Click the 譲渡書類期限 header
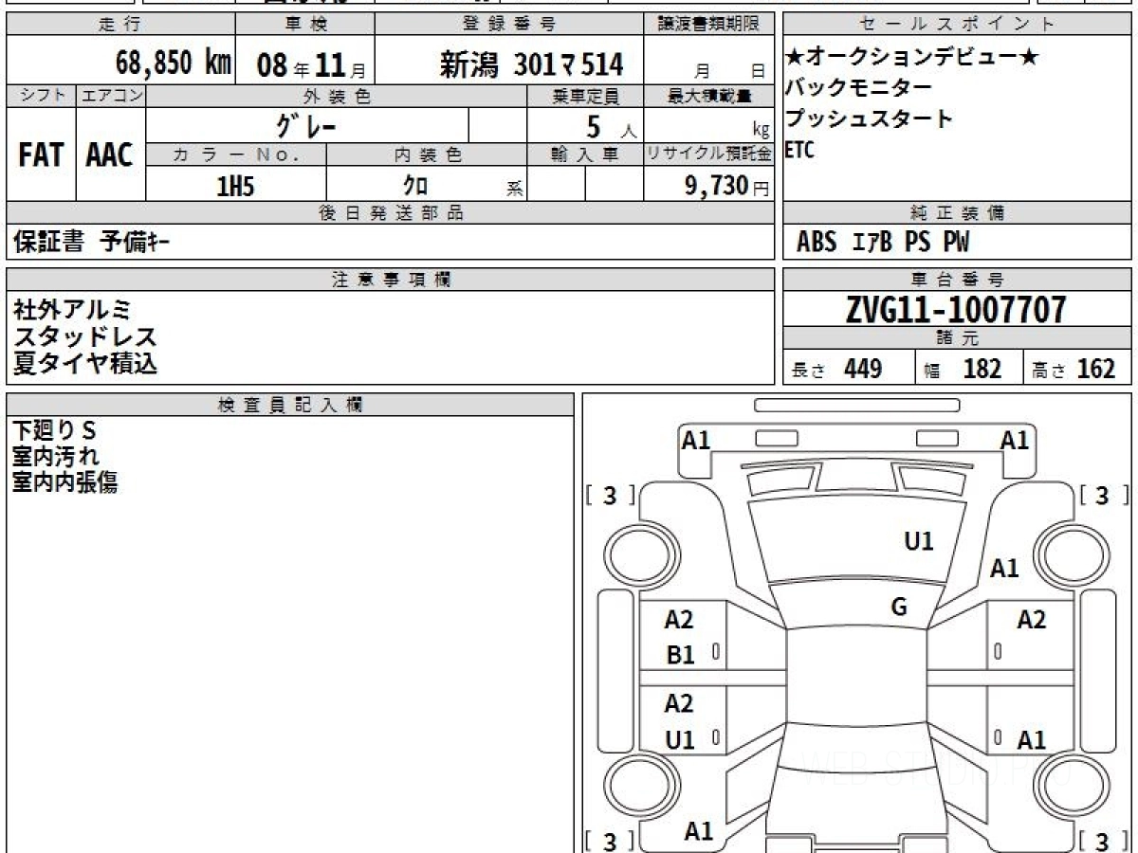Viewport: 1138px width, 853px height. [709, 24]
